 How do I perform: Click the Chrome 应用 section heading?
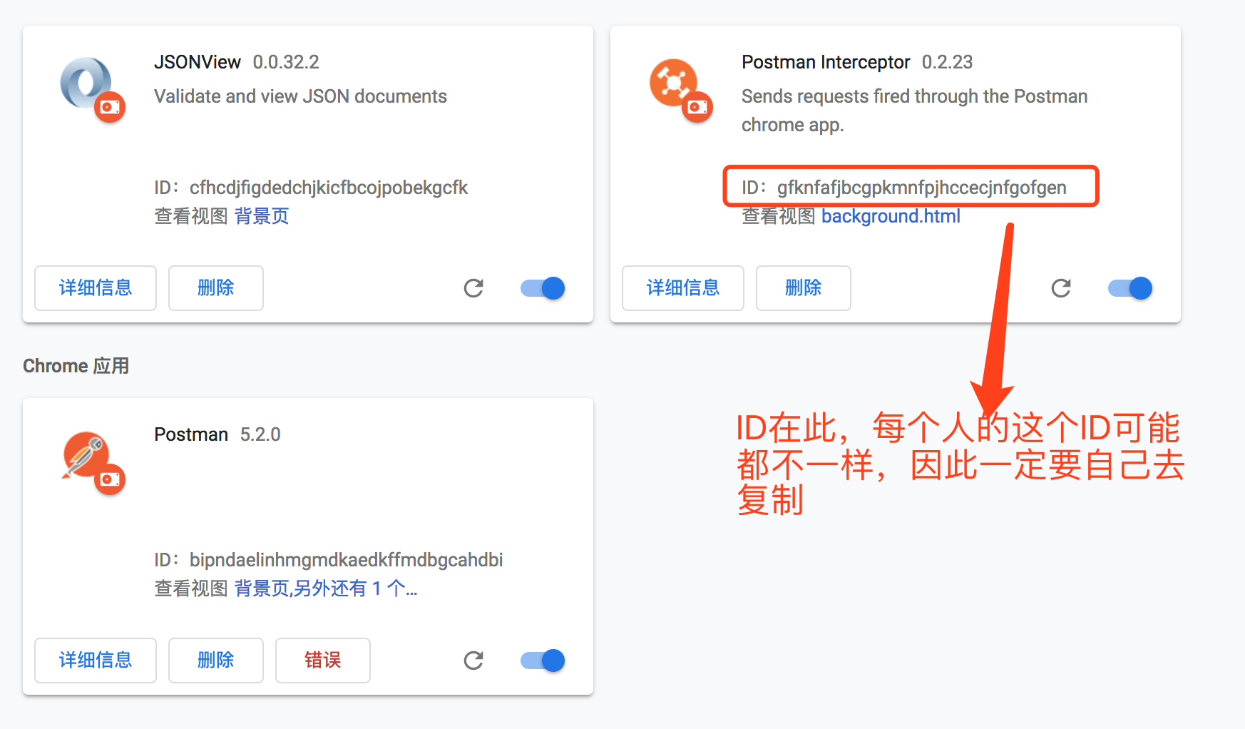[x=76, y=366]
